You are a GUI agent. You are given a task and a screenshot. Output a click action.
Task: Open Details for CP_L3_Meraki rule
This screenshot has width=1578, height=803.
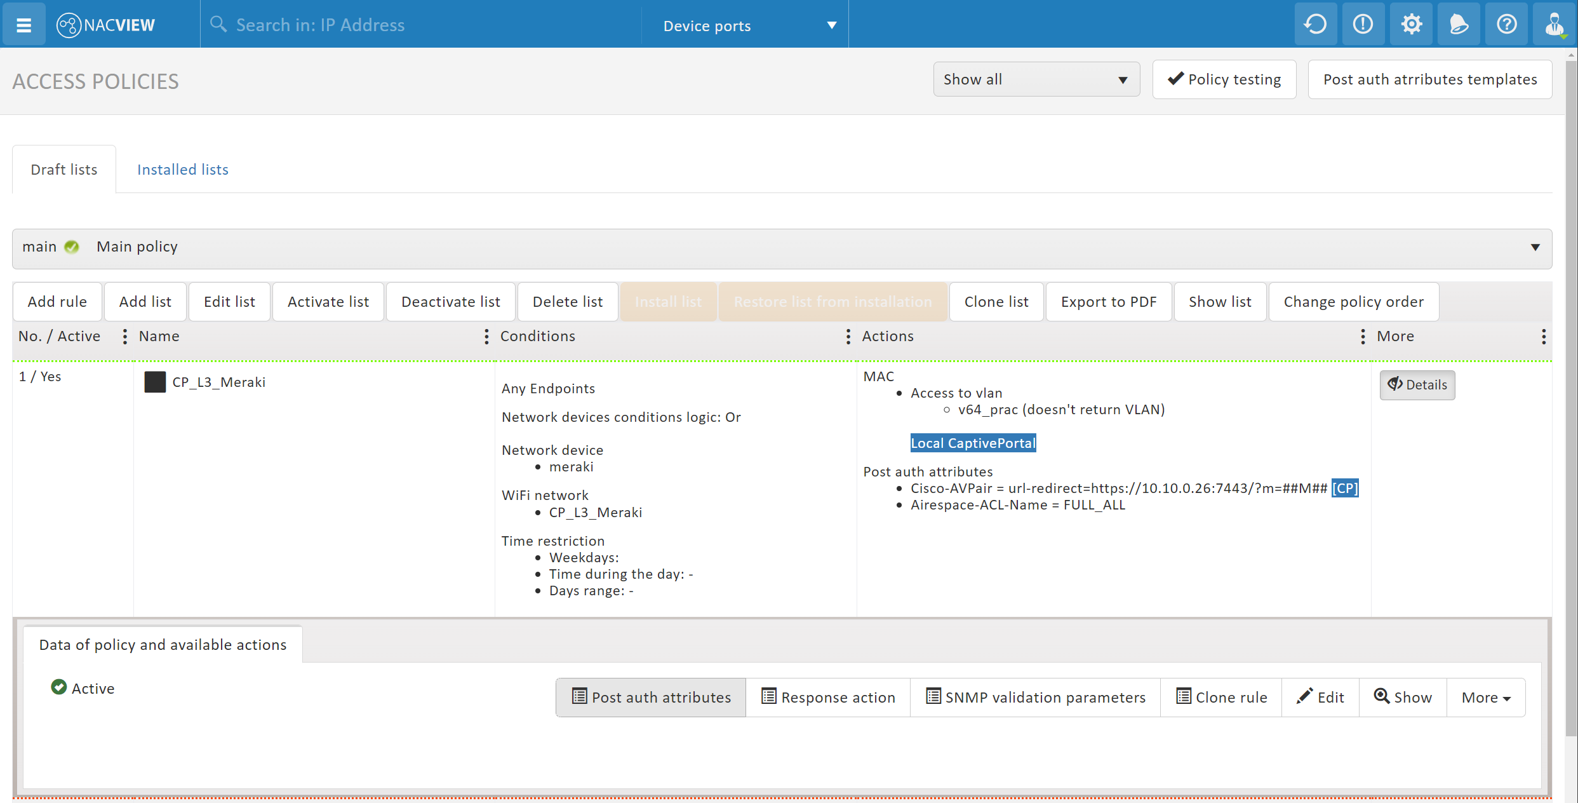point(1417,385)
